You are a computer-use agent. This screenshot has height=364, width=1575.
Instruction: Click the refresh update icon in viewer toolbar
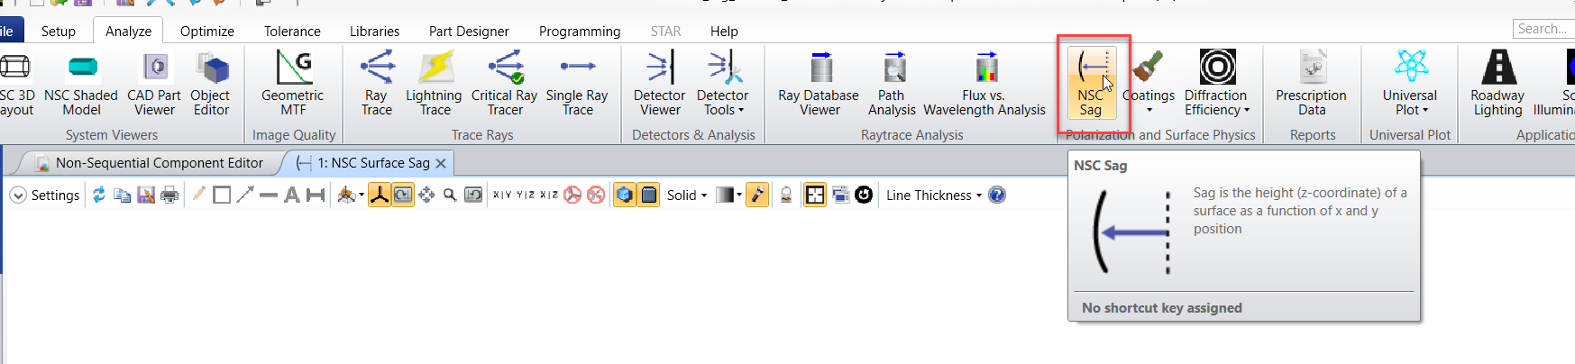click(99, 195)
